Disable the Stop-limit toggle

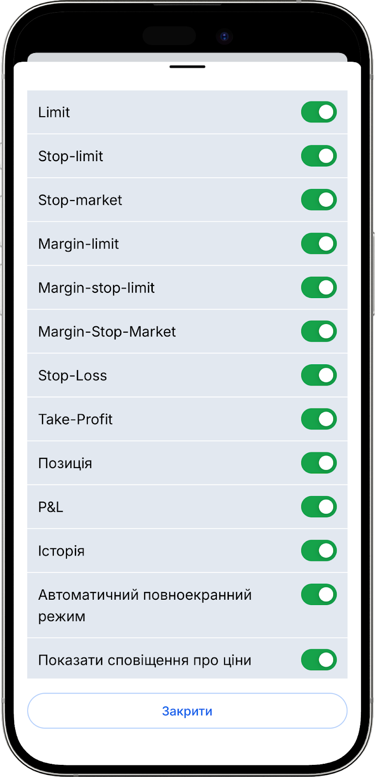point(319,156)
